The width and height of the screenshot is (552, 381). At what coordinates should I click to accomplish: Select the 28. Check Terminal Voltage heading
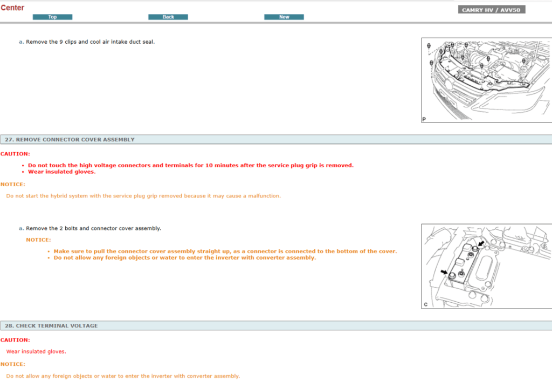click(51, 326)
